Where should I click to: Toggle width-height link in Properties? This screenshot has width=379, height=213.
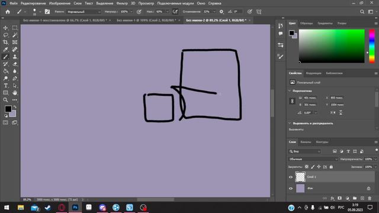point(292,101)
